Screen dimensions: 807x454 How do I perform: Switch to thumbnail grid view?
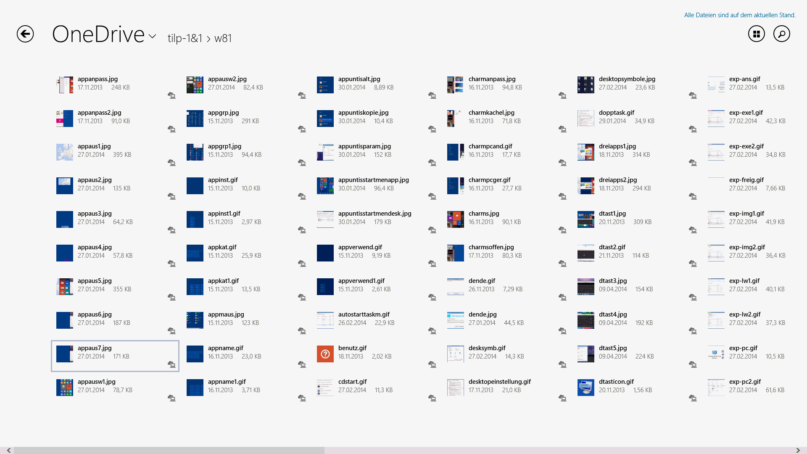756,34
